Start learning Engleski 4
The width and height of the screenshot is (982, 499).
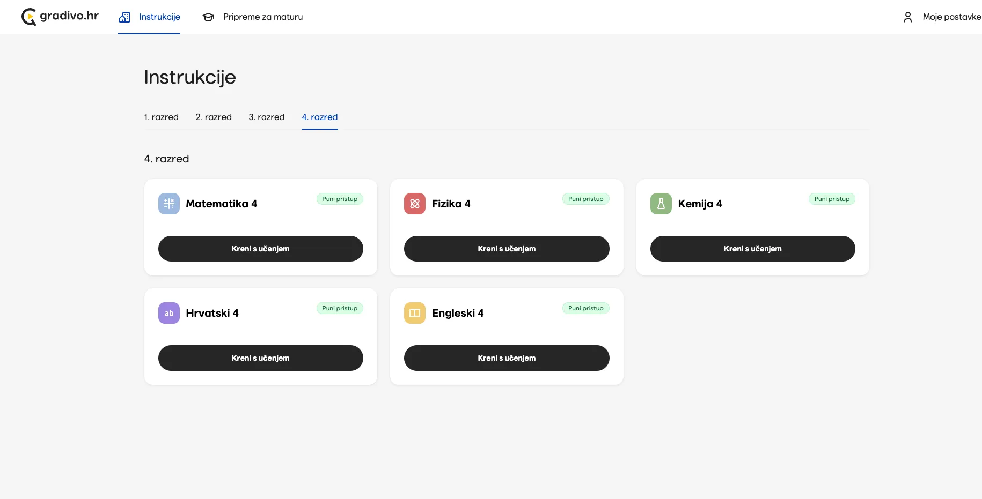507,358
